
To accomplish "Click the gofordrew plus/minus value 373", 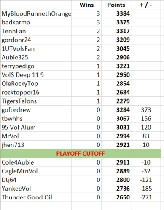I will (x=146, y=110).
